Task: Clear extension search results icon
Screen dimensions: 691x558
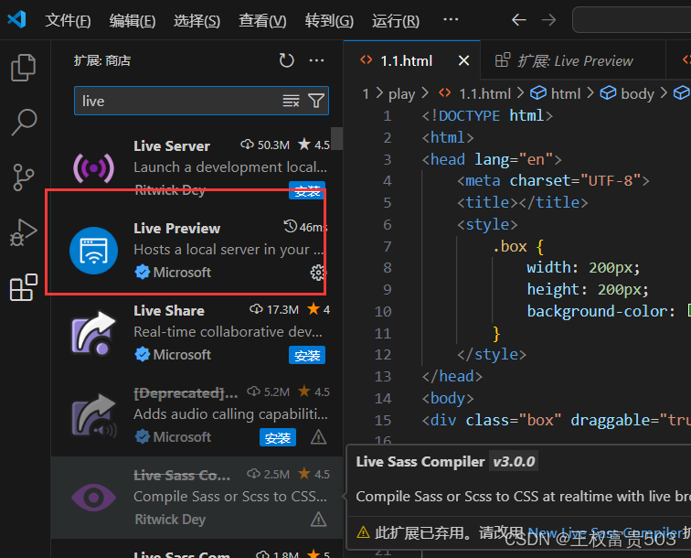Action: [291, 101]
